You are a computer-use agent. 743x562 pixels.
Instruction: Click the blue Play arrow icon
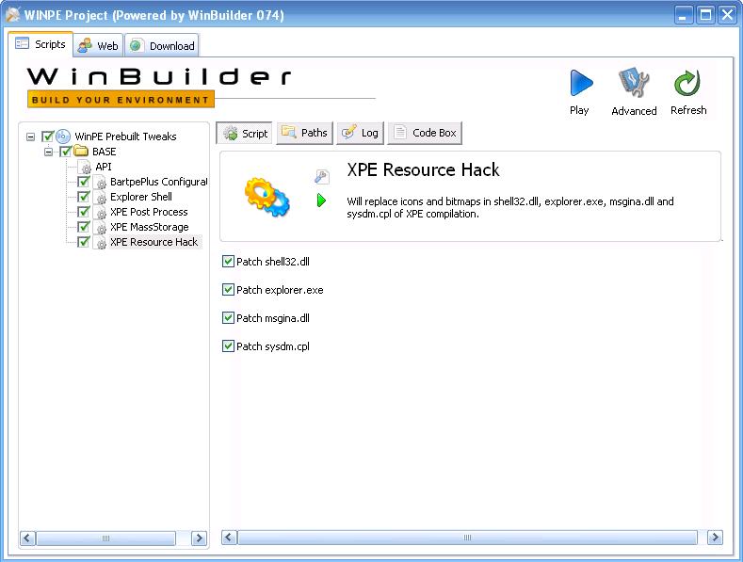pyautogui.click(x=581, y=83)
